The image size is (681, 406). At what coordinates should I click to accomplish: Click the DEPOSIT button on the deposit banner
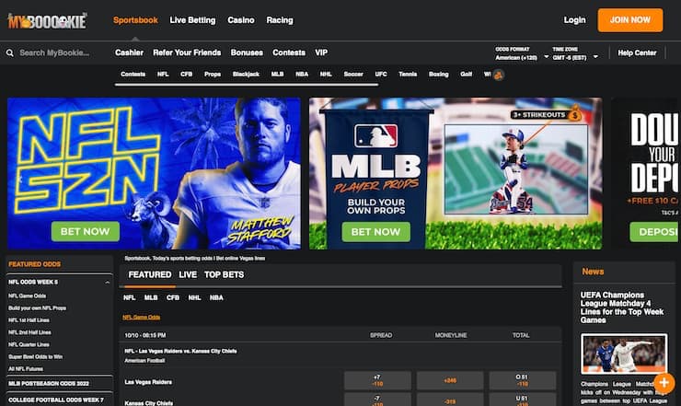[x=655, y=232]
